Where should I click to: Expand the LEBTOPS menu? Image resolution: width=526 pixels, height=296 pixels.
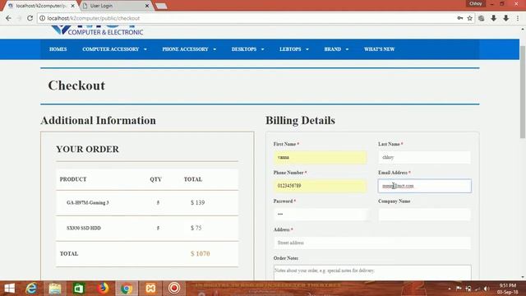[294, 49]
